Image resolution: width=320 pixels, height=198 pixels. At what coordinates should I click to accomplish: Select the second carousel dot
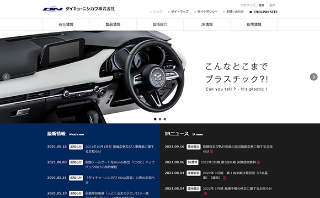tap(160, 119)
